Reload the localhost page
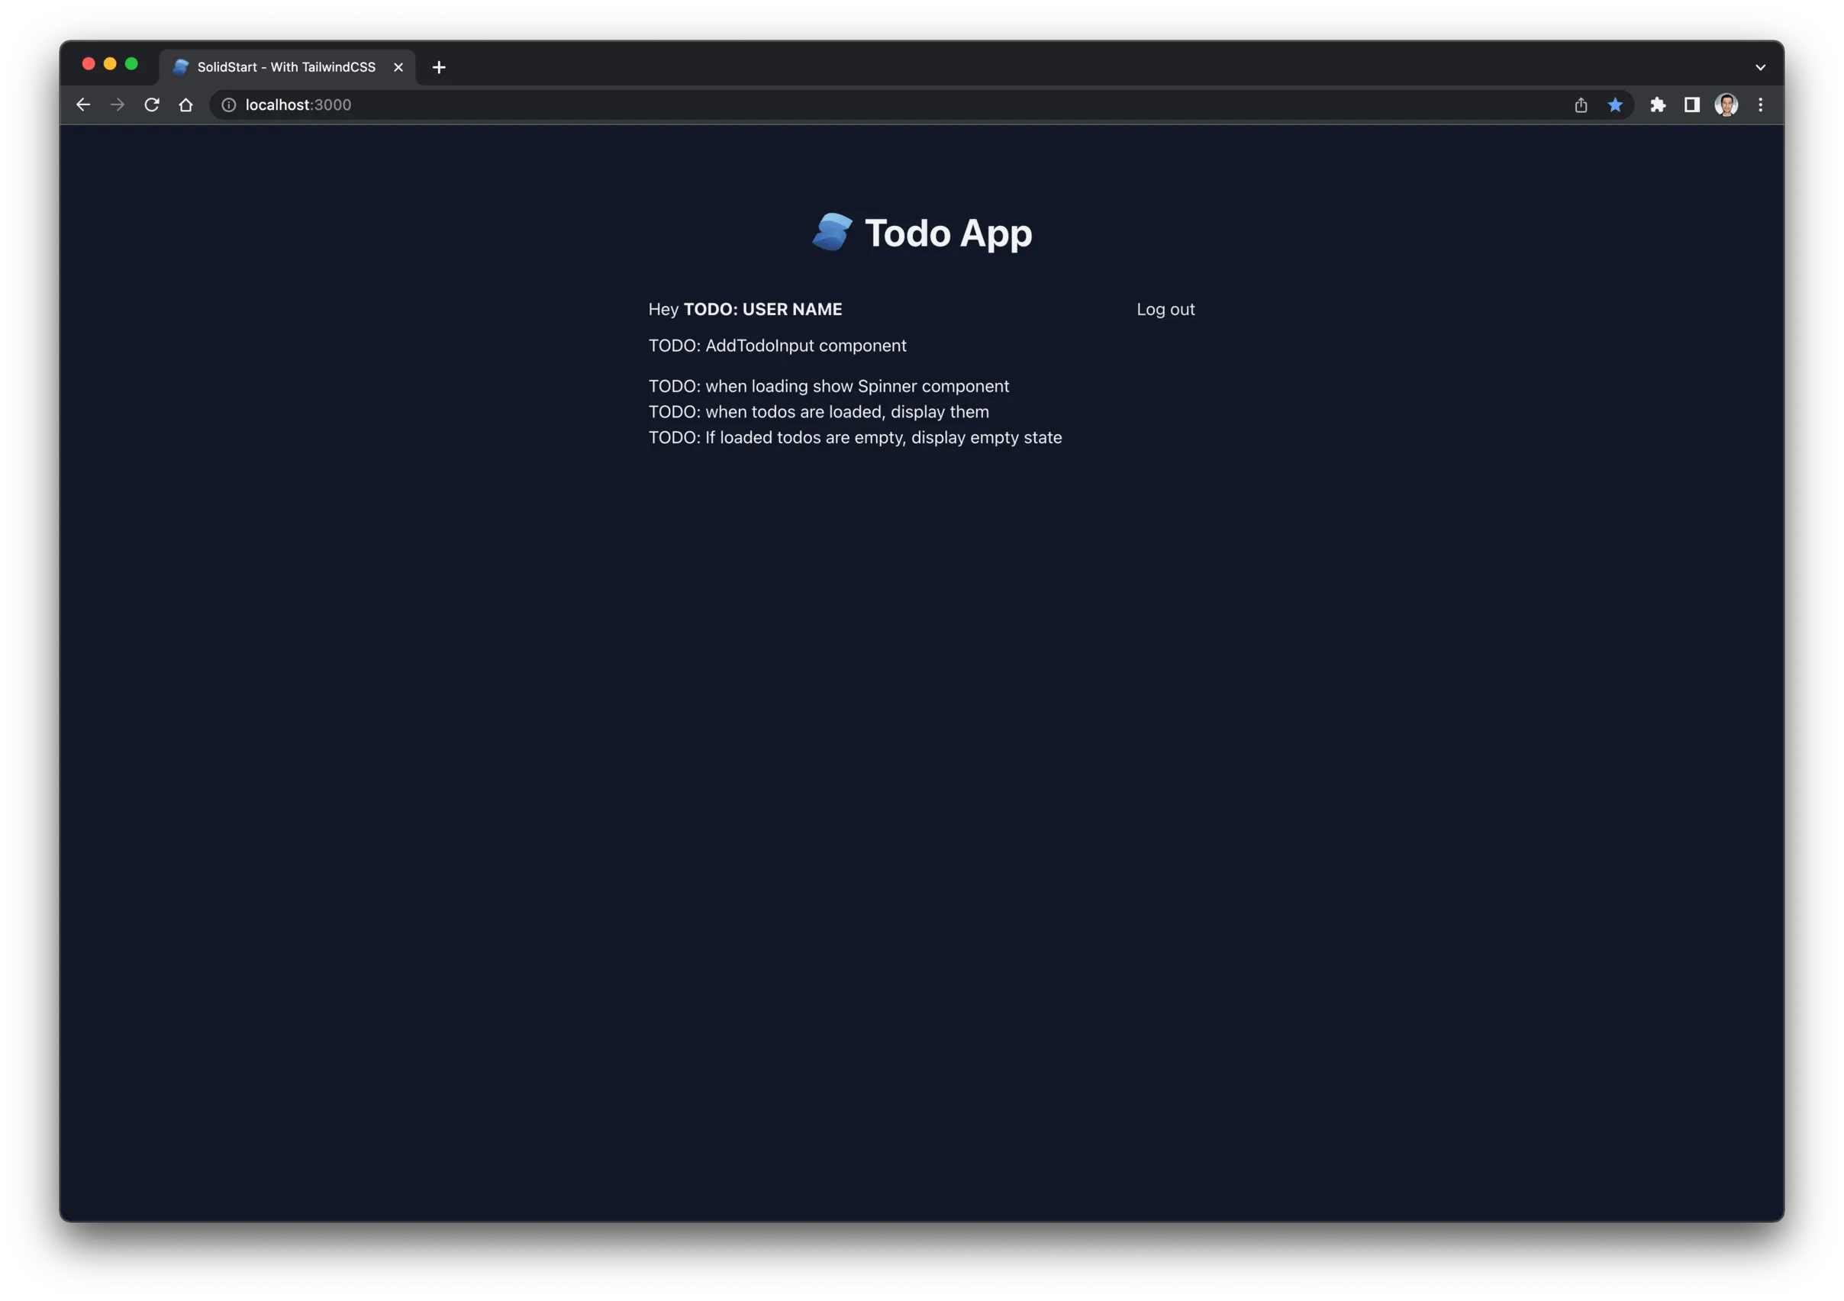1844x1301 pixels. pos(152,105)
